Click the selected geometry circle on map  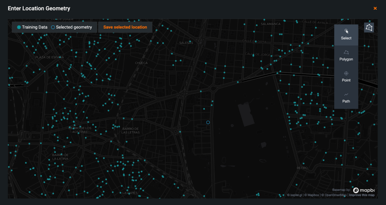coord(208,122)
